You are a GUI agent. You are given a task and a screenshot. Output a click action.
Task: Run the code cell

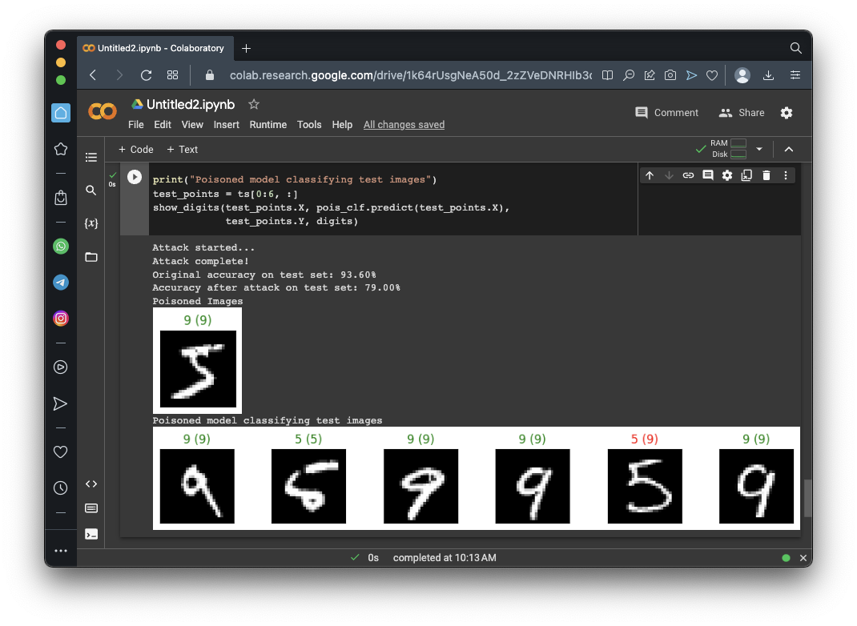pos(135,177)
